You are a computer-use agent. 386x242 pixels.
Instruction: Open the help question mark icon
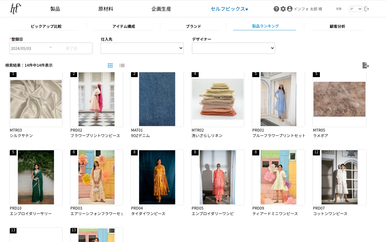pos(276,9)
